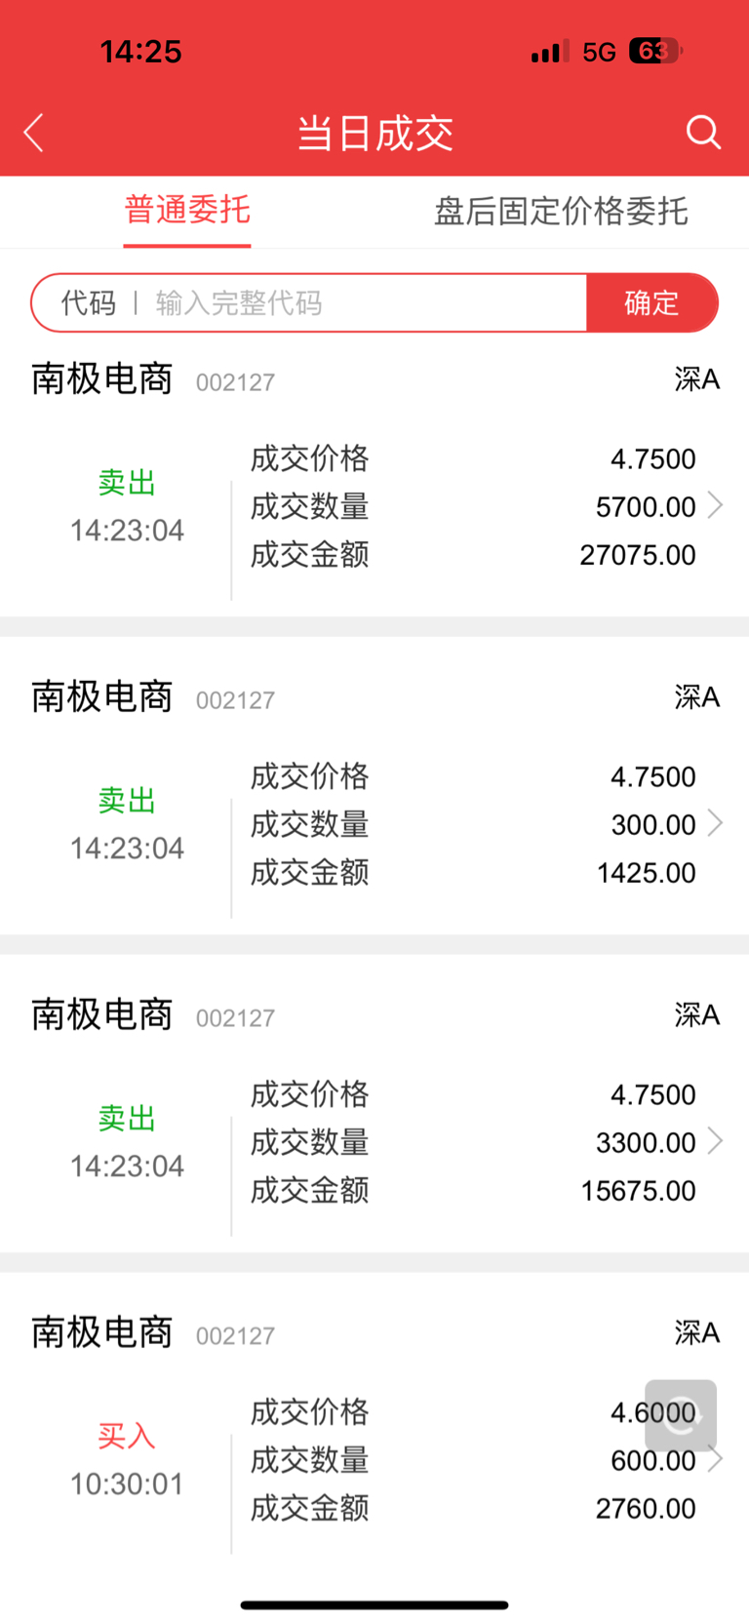The height and width of the screenshot is (1624, 749).
Task: Expand the 300.00 quantity trade details chevron
Action: [716, 823]
